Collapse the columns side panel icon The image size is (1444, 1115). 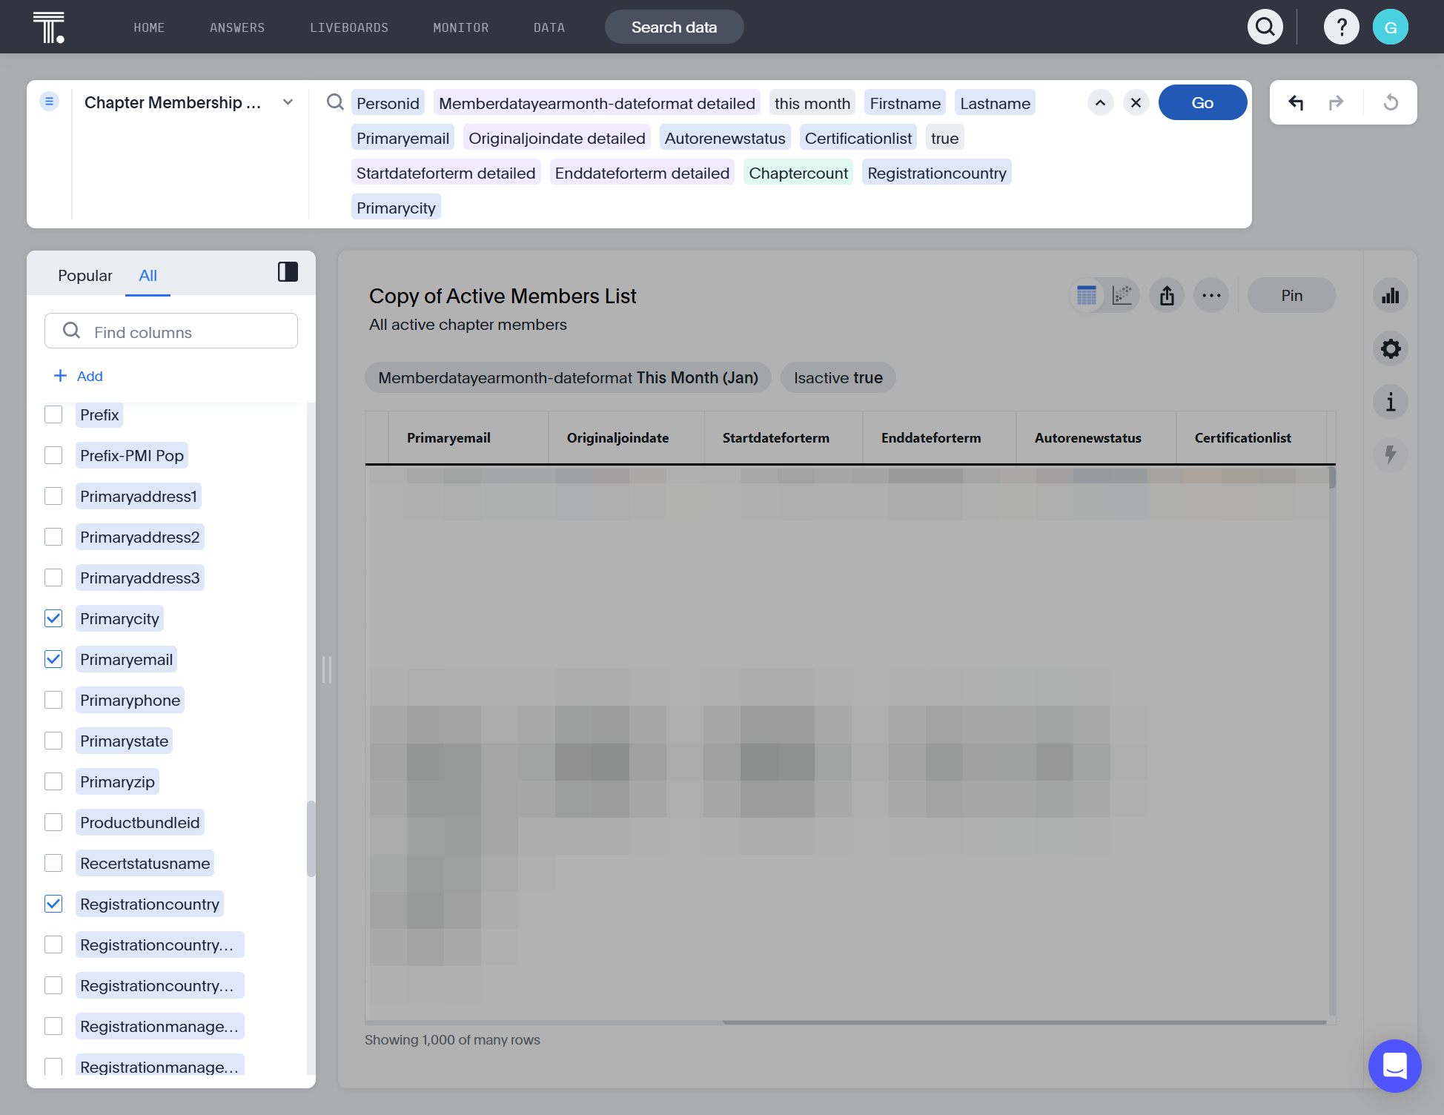tap(288, 272)
